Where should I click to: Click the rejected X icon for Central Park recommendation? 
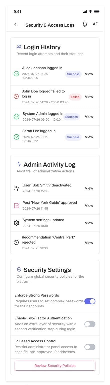16,243
